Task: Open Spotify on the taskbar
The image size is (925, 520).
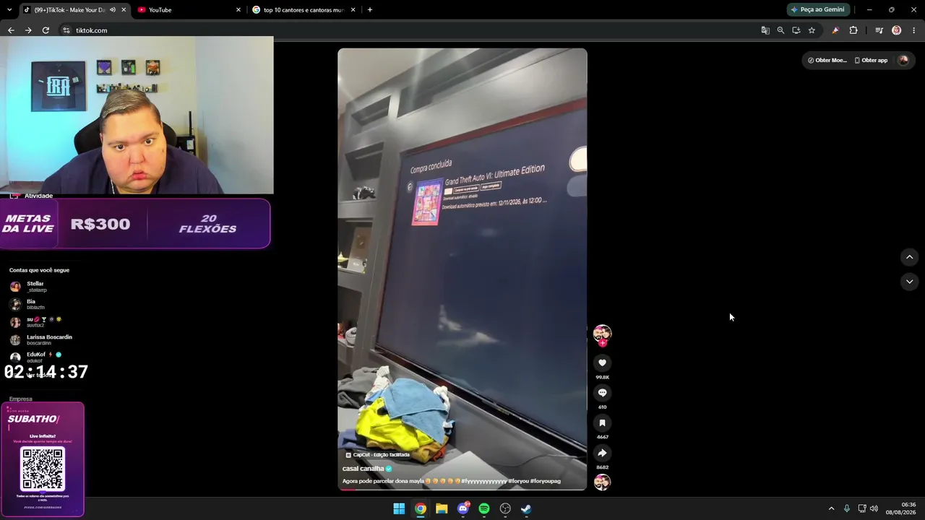Action: 484,508
